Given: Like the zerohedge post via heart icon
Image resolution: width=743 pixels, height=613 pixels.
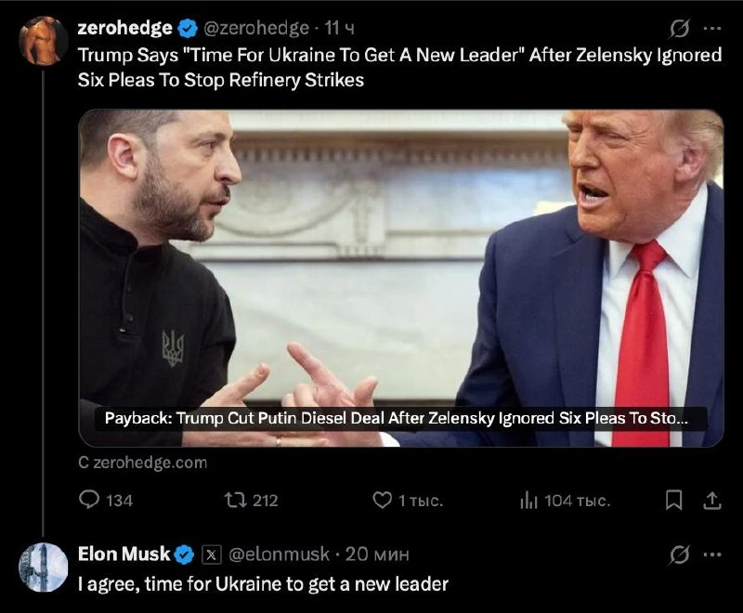Looking at the screenshot, I should (383, 501).
